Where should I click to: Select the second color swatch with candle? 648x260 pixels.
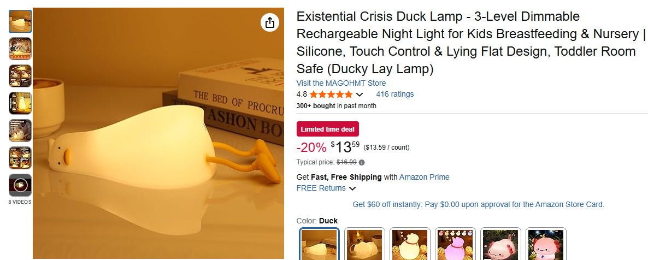(365, 244)
